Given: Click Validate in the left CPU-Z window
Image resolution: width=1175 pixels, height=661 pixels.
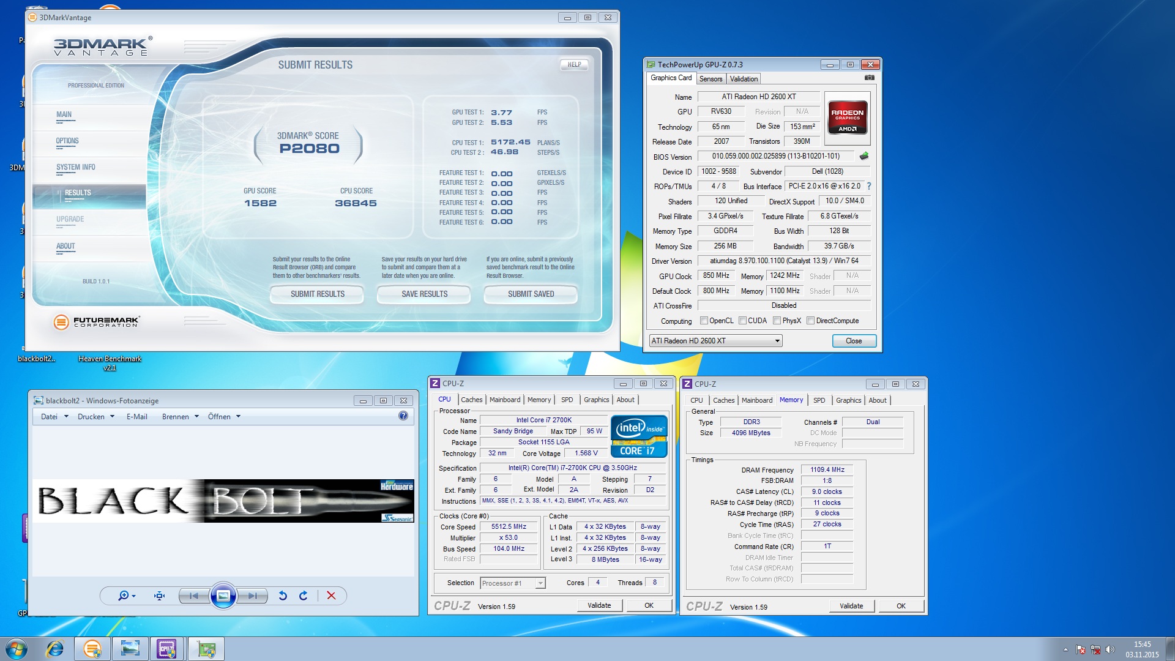Looking at the screenshot, I should tap(599, 605).
